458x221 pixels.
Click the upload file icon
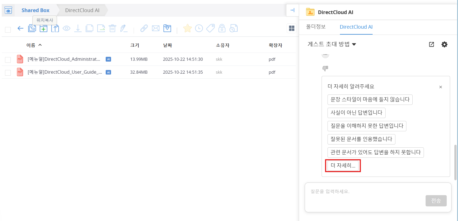pyautogui.click(x=55, y=28)
